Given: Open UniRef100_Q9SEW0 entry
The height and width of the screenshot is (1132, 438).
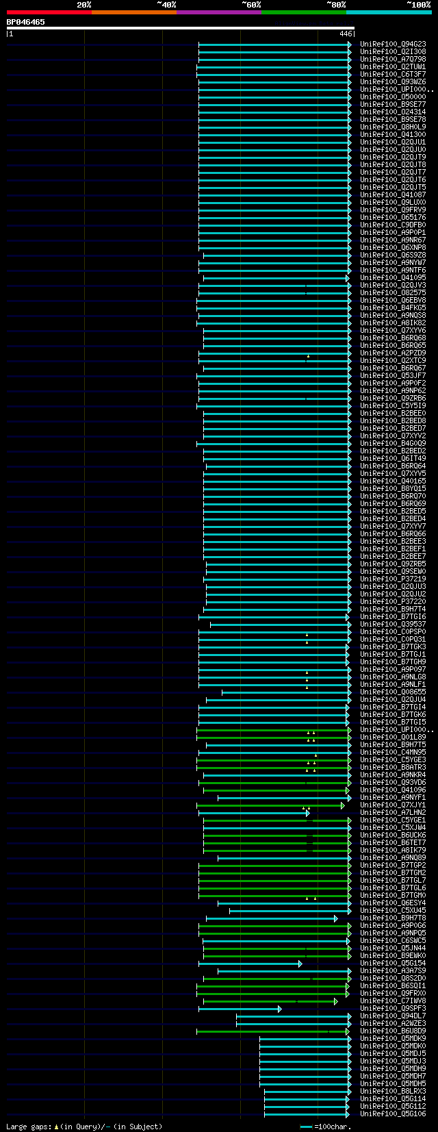Looking at the screenshot, I should click(x=393, y=571).
